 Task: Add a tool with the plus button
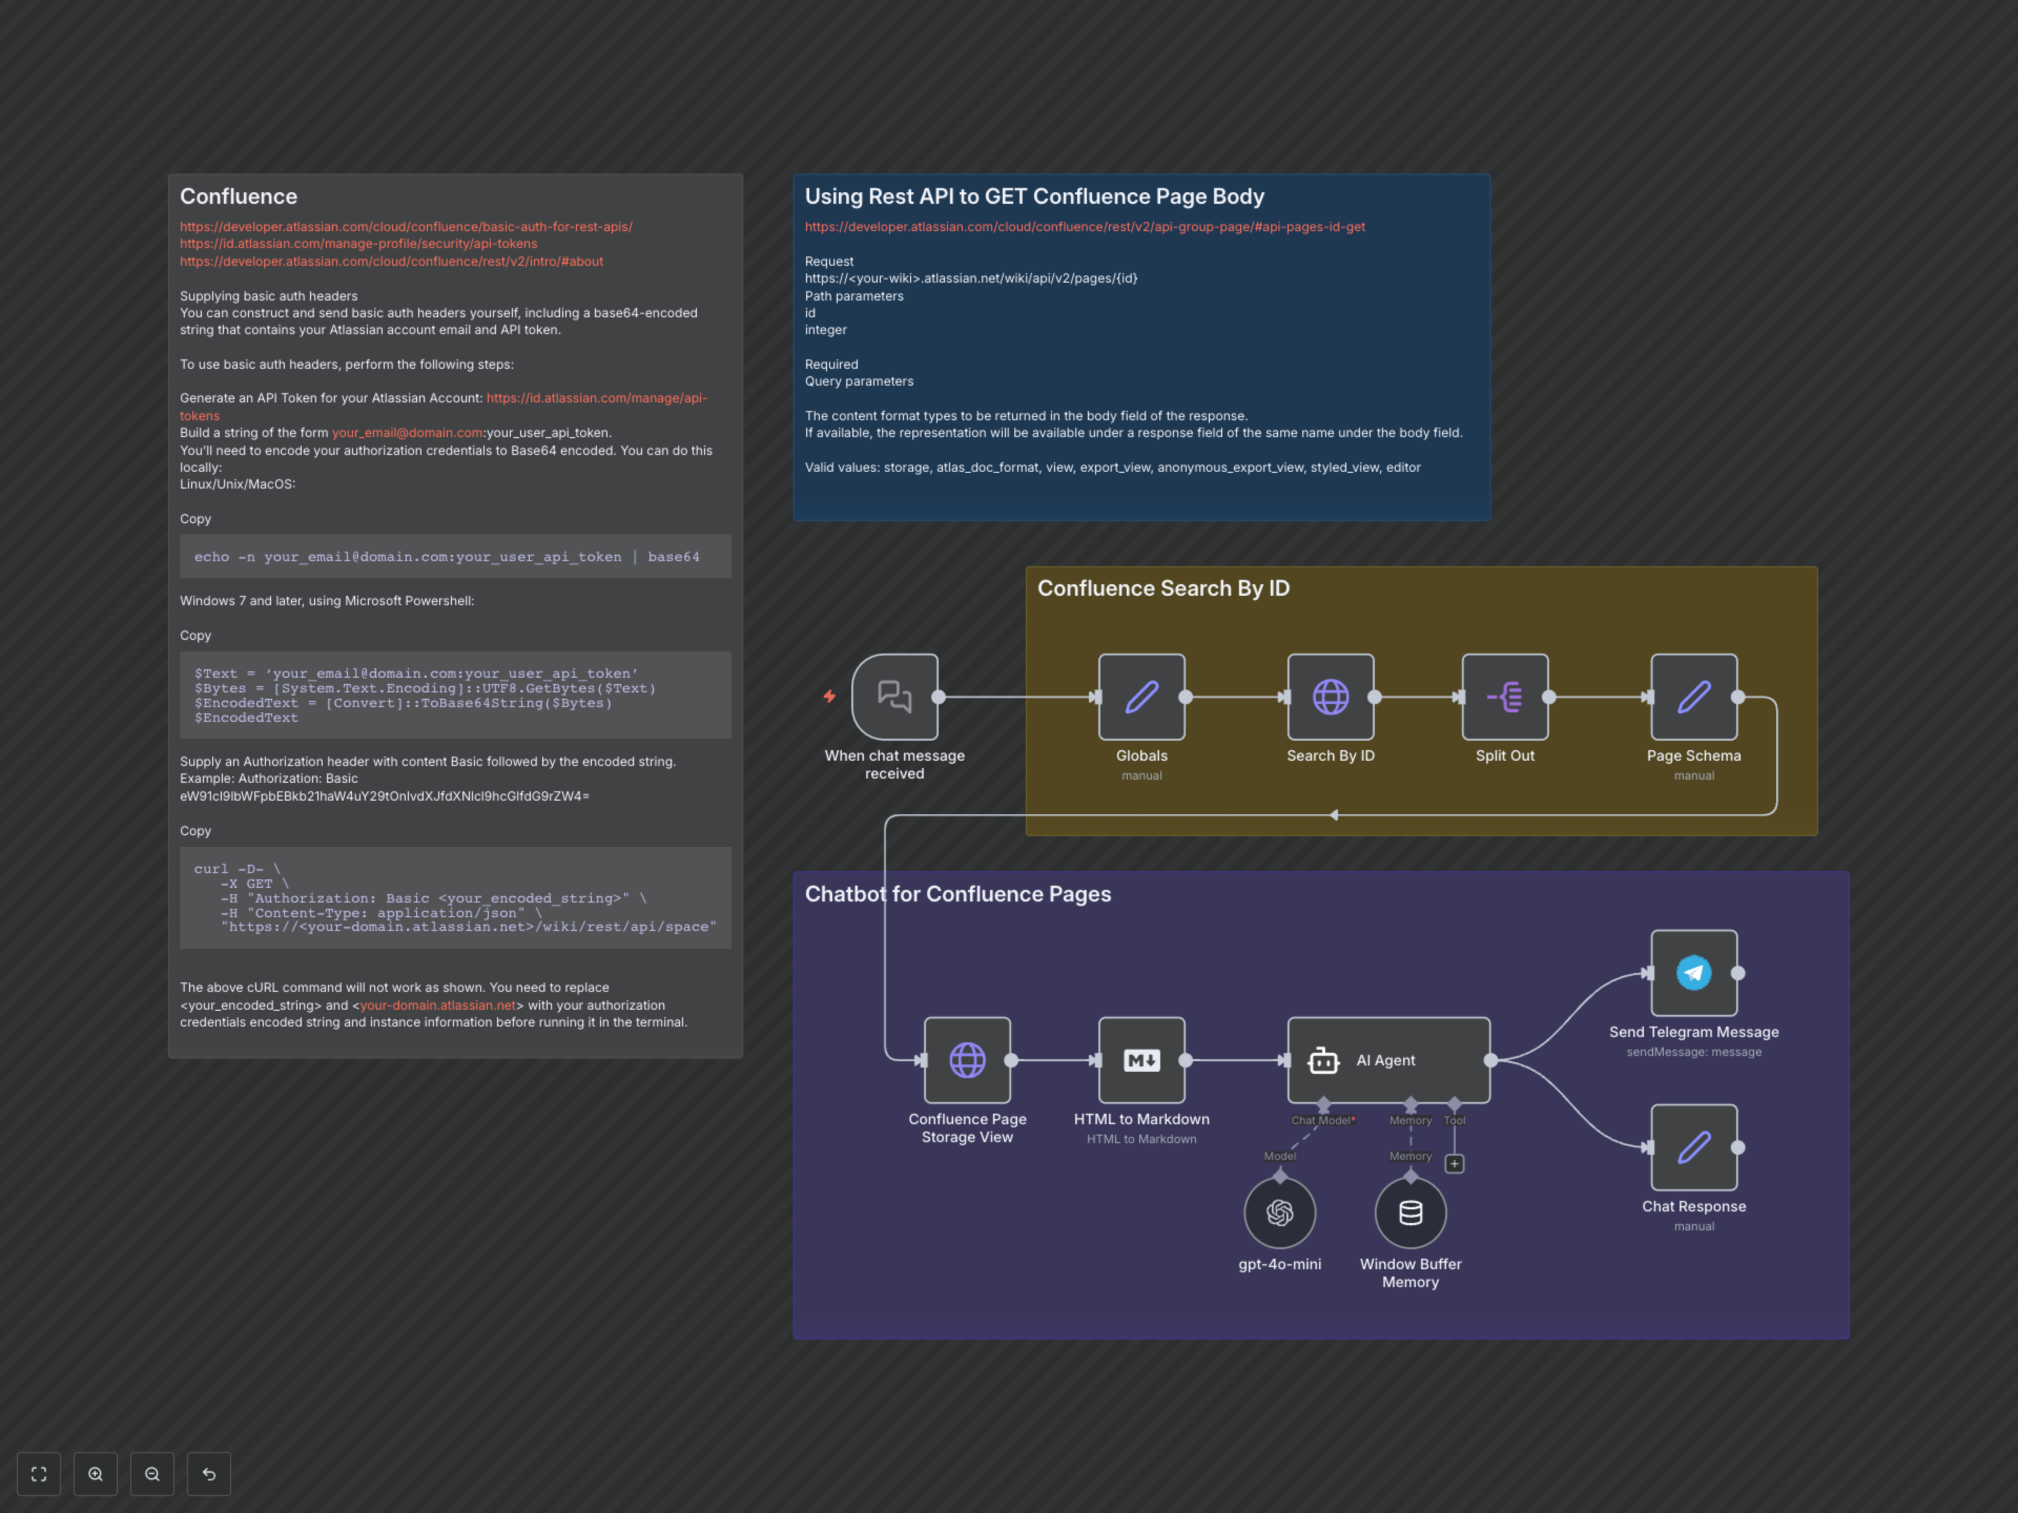point(1454,1164)
